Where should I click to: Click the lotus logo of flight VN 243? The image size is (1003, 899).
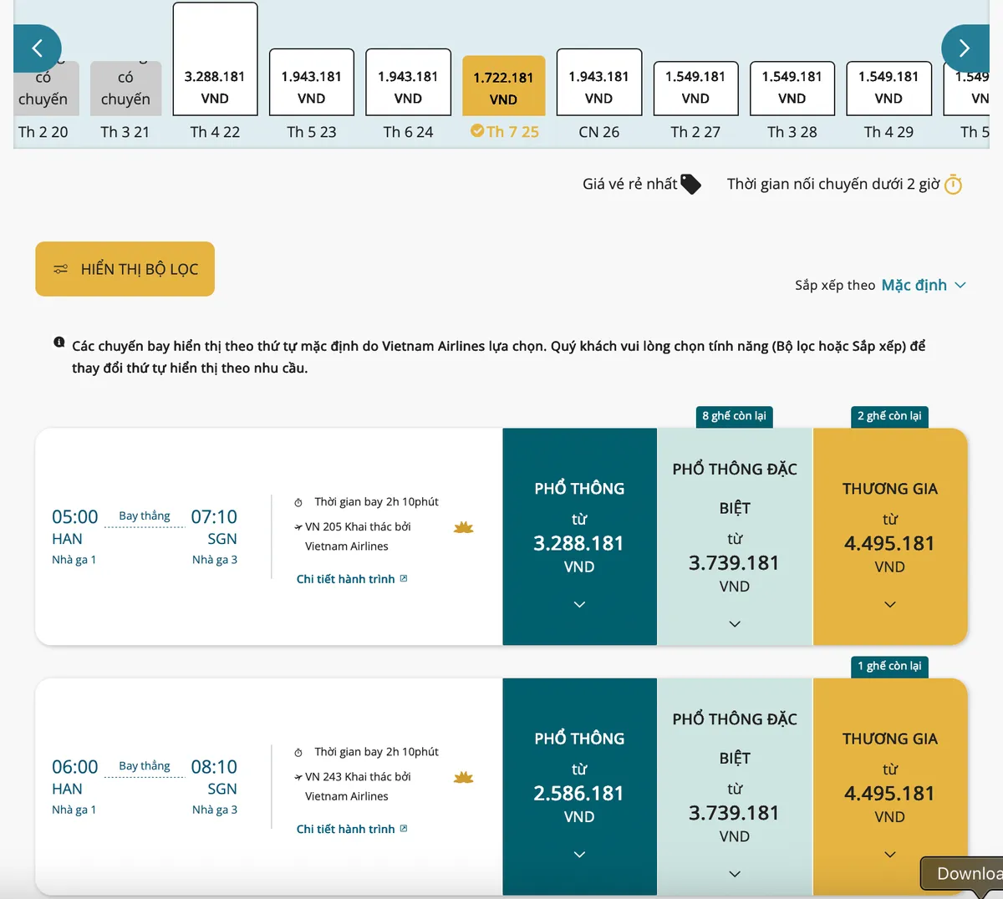[463, 777]
